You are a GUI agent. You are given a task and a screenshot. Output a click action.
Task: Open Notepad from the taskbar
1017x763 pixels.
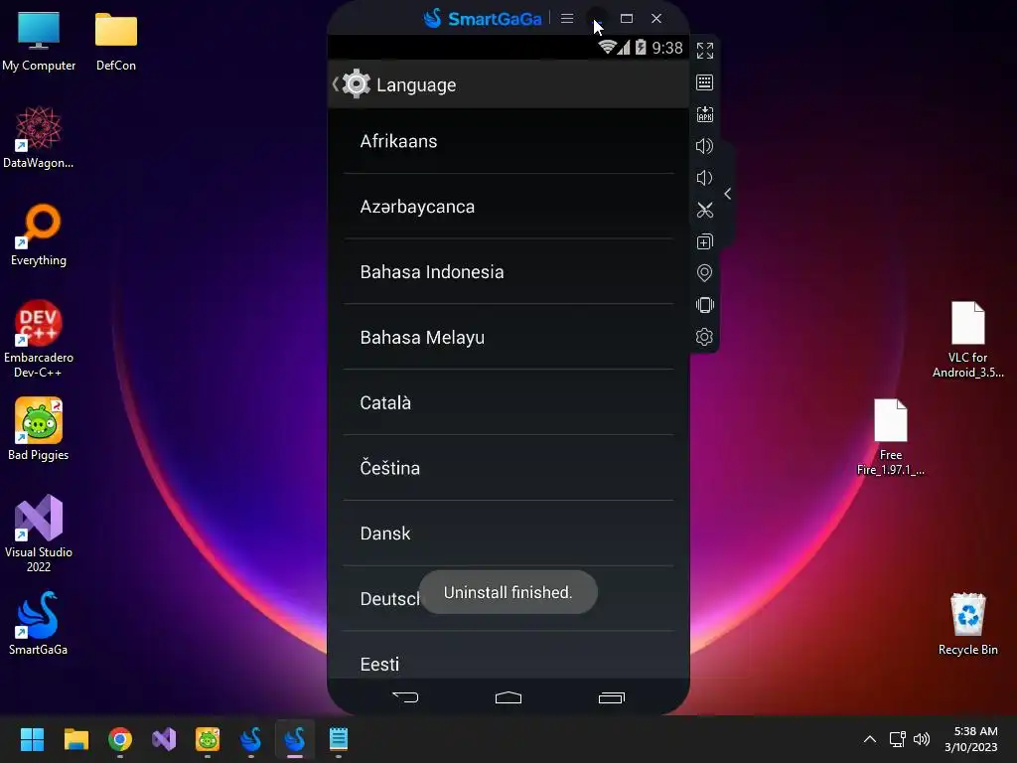(339, 739)
